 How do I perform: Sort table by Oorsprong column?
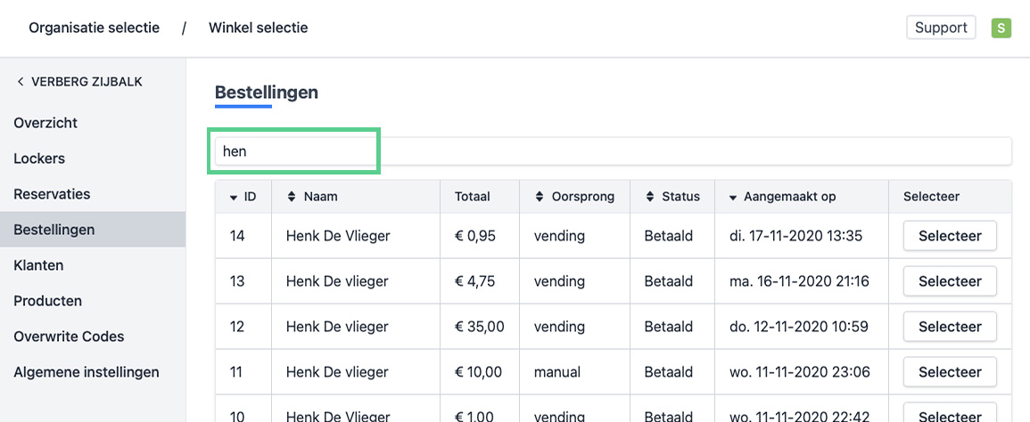tap(539, 197)
